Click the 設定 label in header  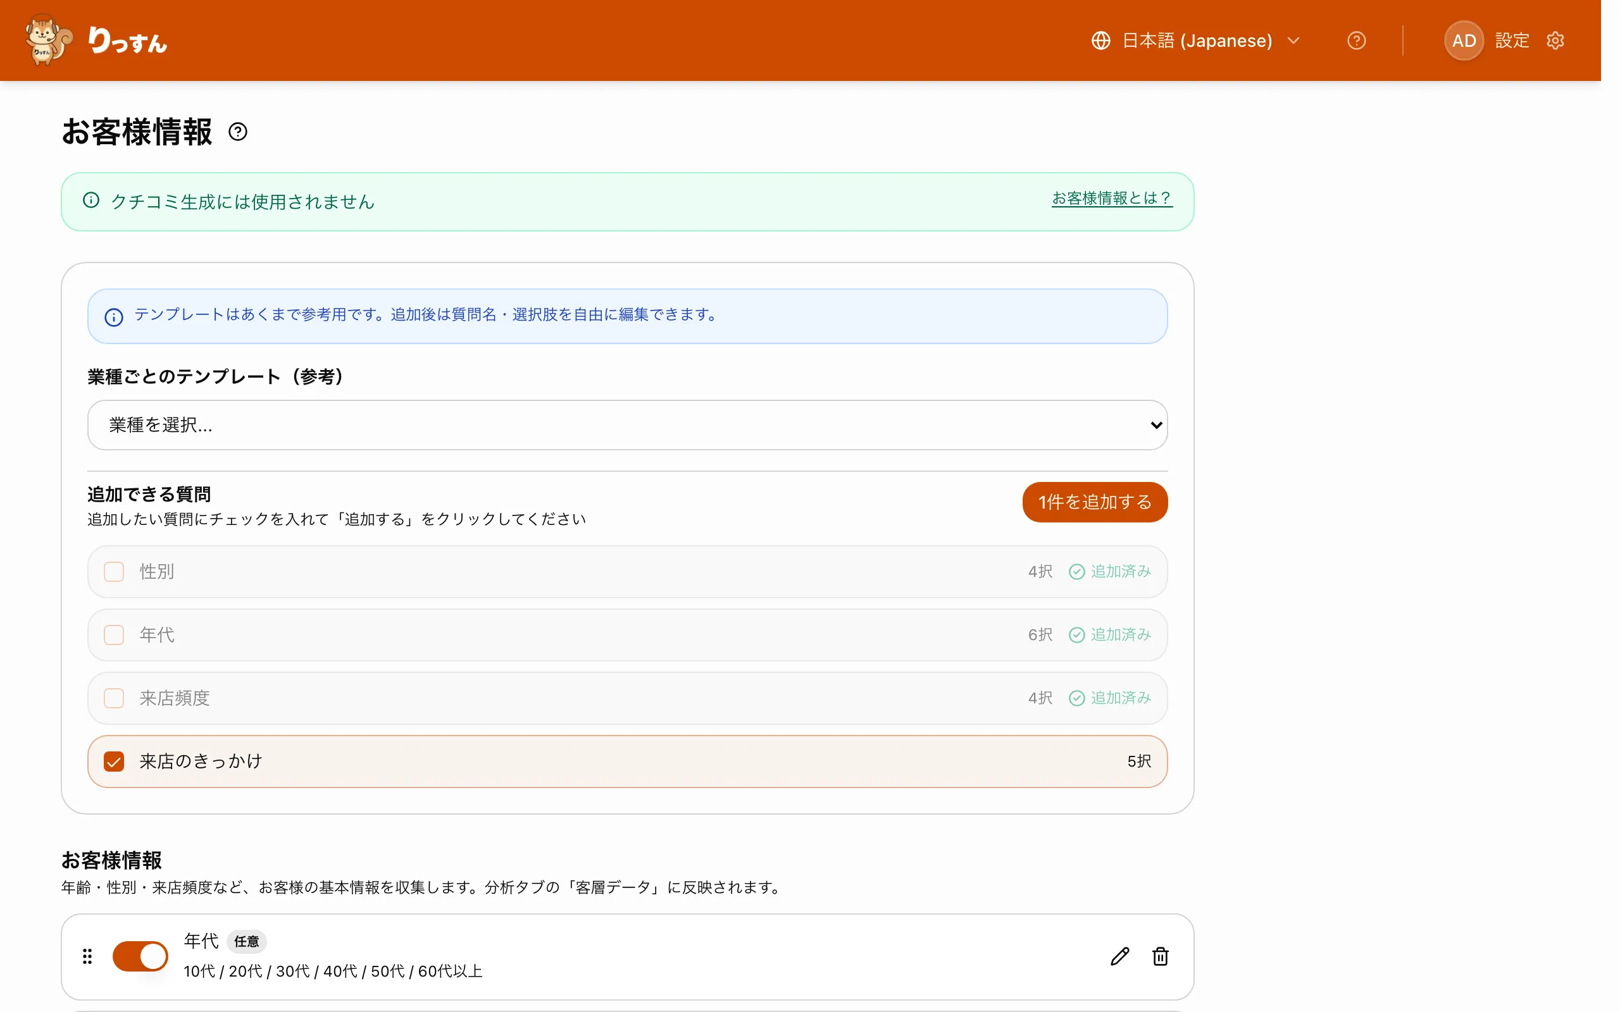click(x=1512, y=41)
